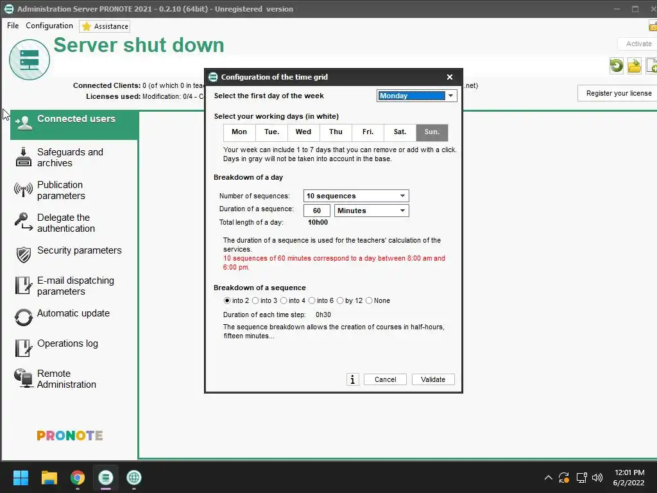Close the time grid configuration dialog
The image size is (657, 493).
point(450,77)
